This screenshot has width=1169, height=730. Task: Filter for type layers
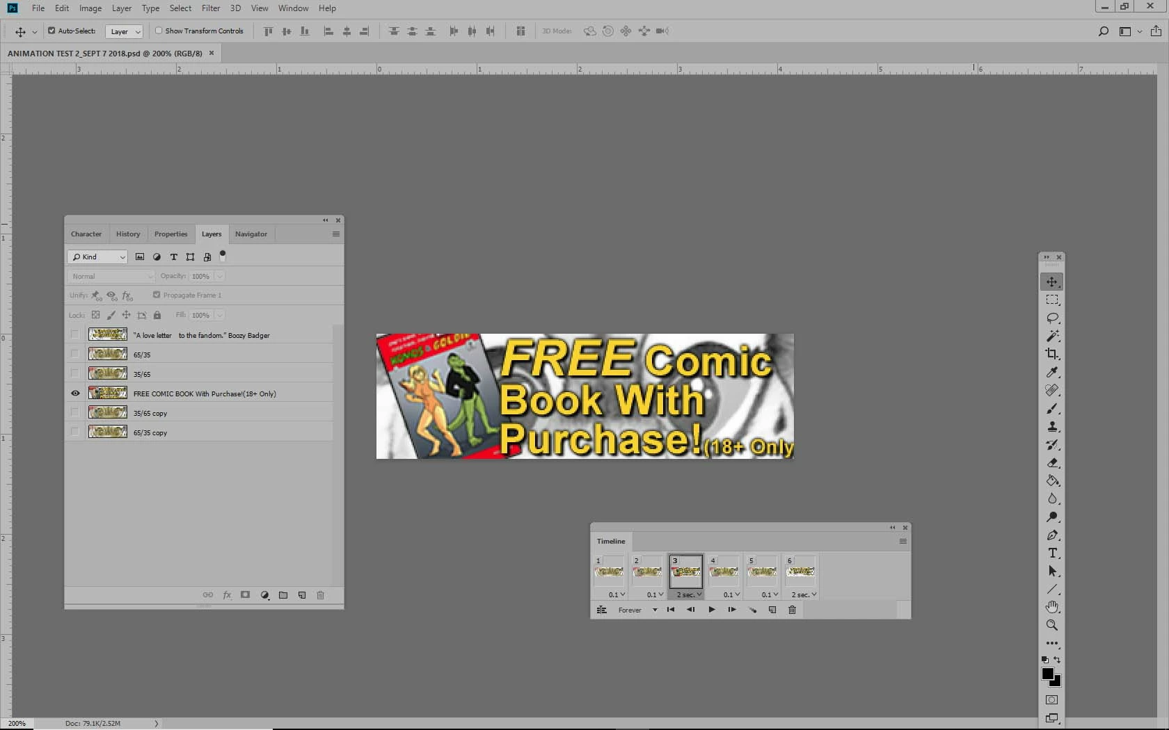click(173, 257)
